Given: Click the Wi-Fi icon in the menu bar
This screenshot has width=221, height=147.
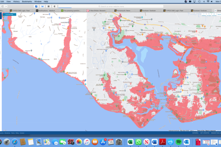Looking at the screenshot, I should click(208, 1).
